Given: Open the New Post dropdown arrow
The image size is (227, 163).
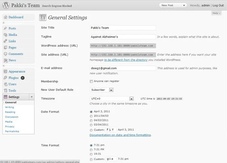Looking at the screenshot, I should click(184, 6).
